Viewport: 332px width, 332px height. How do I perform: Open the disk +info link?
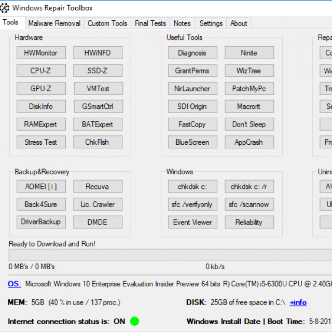298,302
